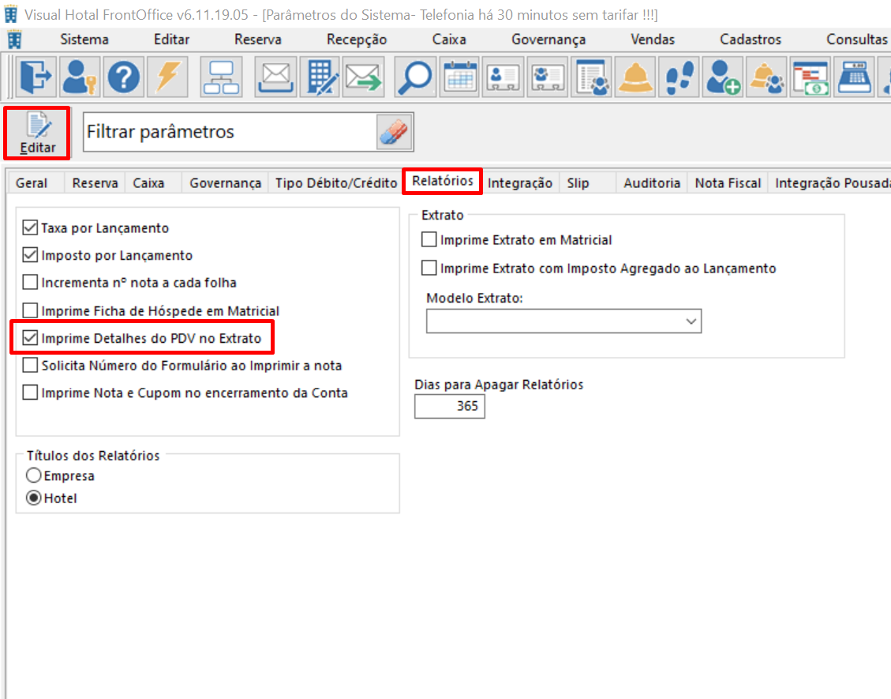The width and height of the screenshot is (891, 699).
Task: Select the Relatórios tab
Action: click(442, 181)
